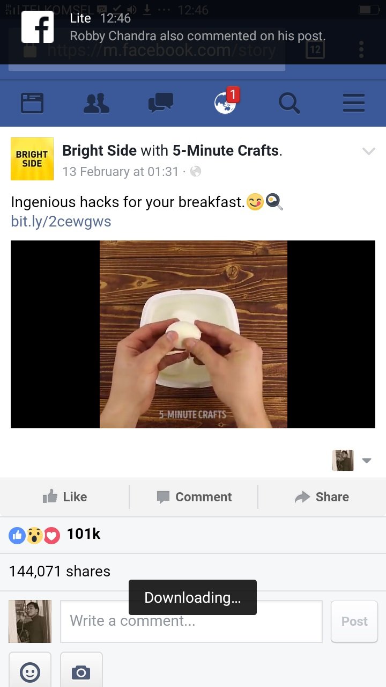Viewport: 386px width, 687px height.
Task: Tap the Share button
Action: coord(322,497)
